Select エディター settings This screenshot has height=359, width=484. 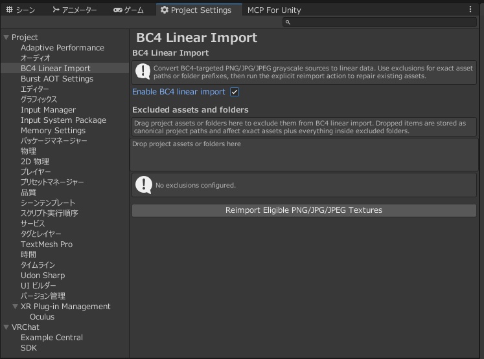click(34, 89)
